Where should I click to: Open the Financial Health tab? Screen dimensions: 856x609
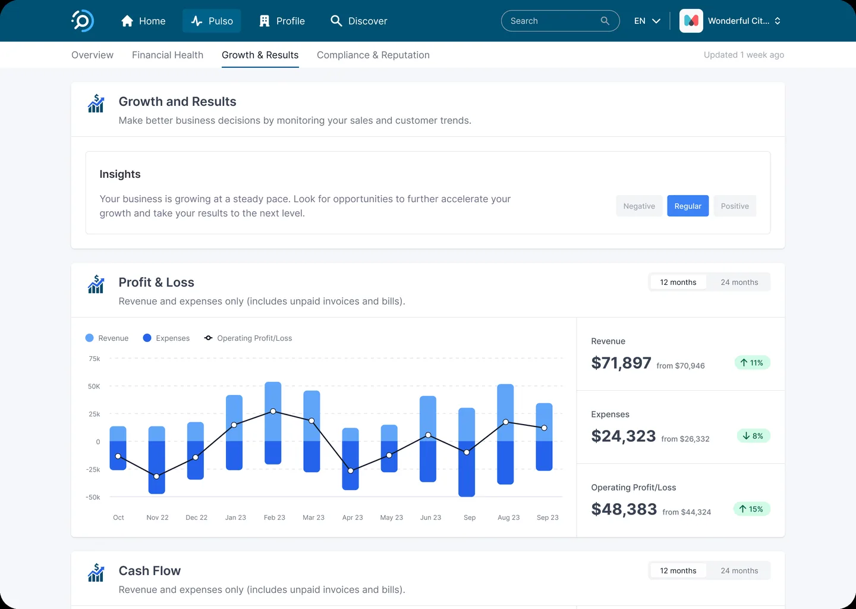click(x=168, y=55)
